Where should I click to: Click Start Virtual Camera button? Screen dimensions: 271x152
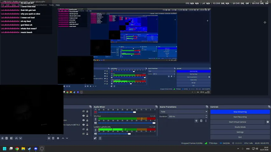pyautogui.click(x=237, y=122)
